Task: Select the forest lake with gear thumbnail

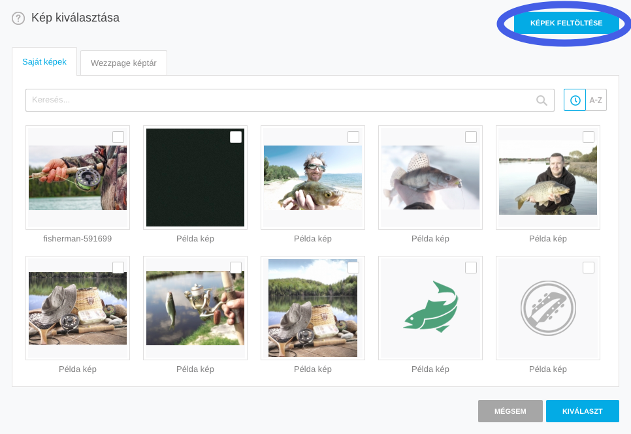Action: pos(313,308)
